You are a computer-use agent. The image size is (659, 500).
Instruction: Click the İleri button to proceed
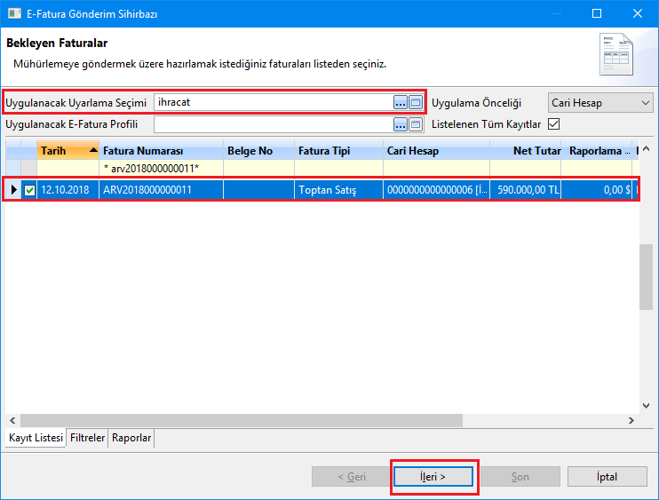[434, 477]
